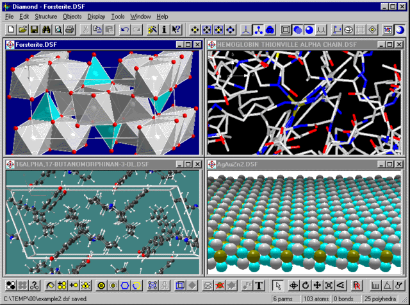Open the Objects menu
The width and height of the screenshot is (410, 305).
(72, 16)
